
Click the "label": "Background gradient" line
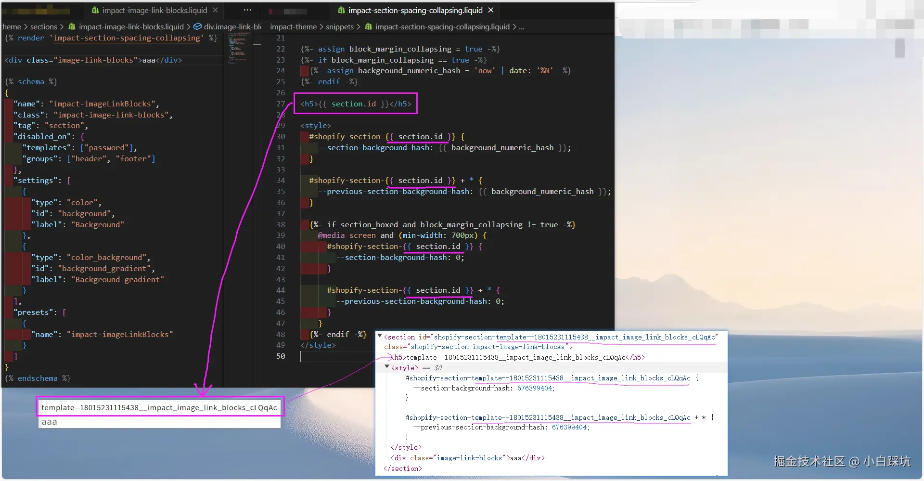tap(98, 280)
